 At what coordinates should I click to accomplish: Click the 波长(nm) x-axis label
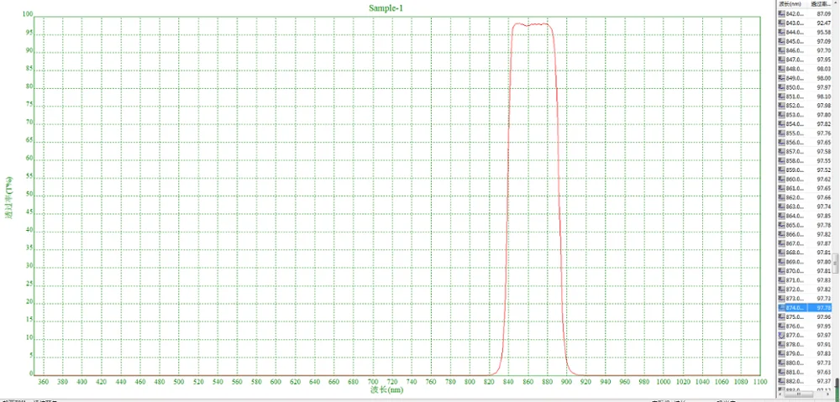(386, 389)
